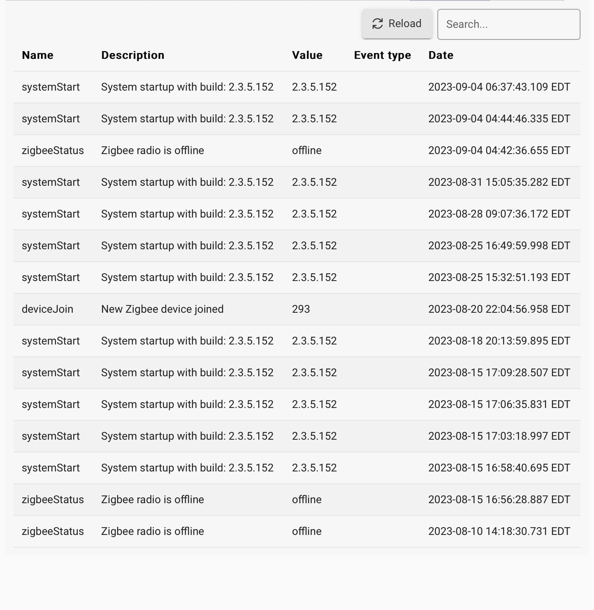The image size is (594, 610).
Task: Click the date 2023-08-28 09:07:36.172 EDT
Action: point(499,214)
